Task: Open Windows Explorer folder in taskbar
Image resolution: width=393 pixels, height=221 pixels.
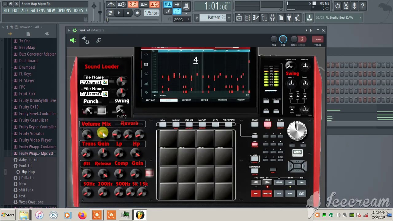Action: pos(25,215)
